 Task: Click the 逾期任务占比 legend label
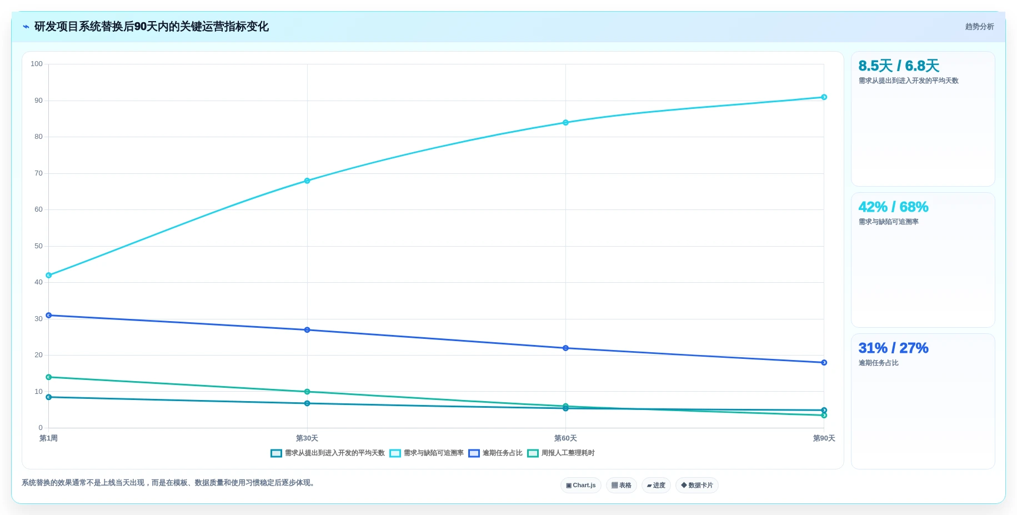[503, 453]
